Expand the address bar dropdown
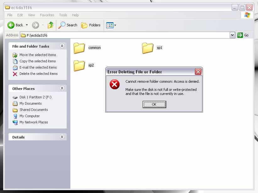This screenshot has height=193, width=258. click(232, 35)
